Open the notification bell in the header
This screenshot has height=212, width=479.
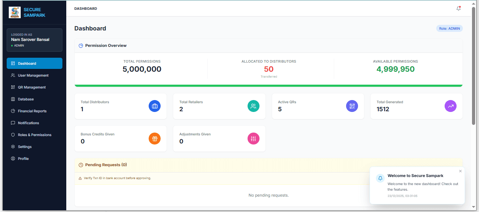coord(458,8)
